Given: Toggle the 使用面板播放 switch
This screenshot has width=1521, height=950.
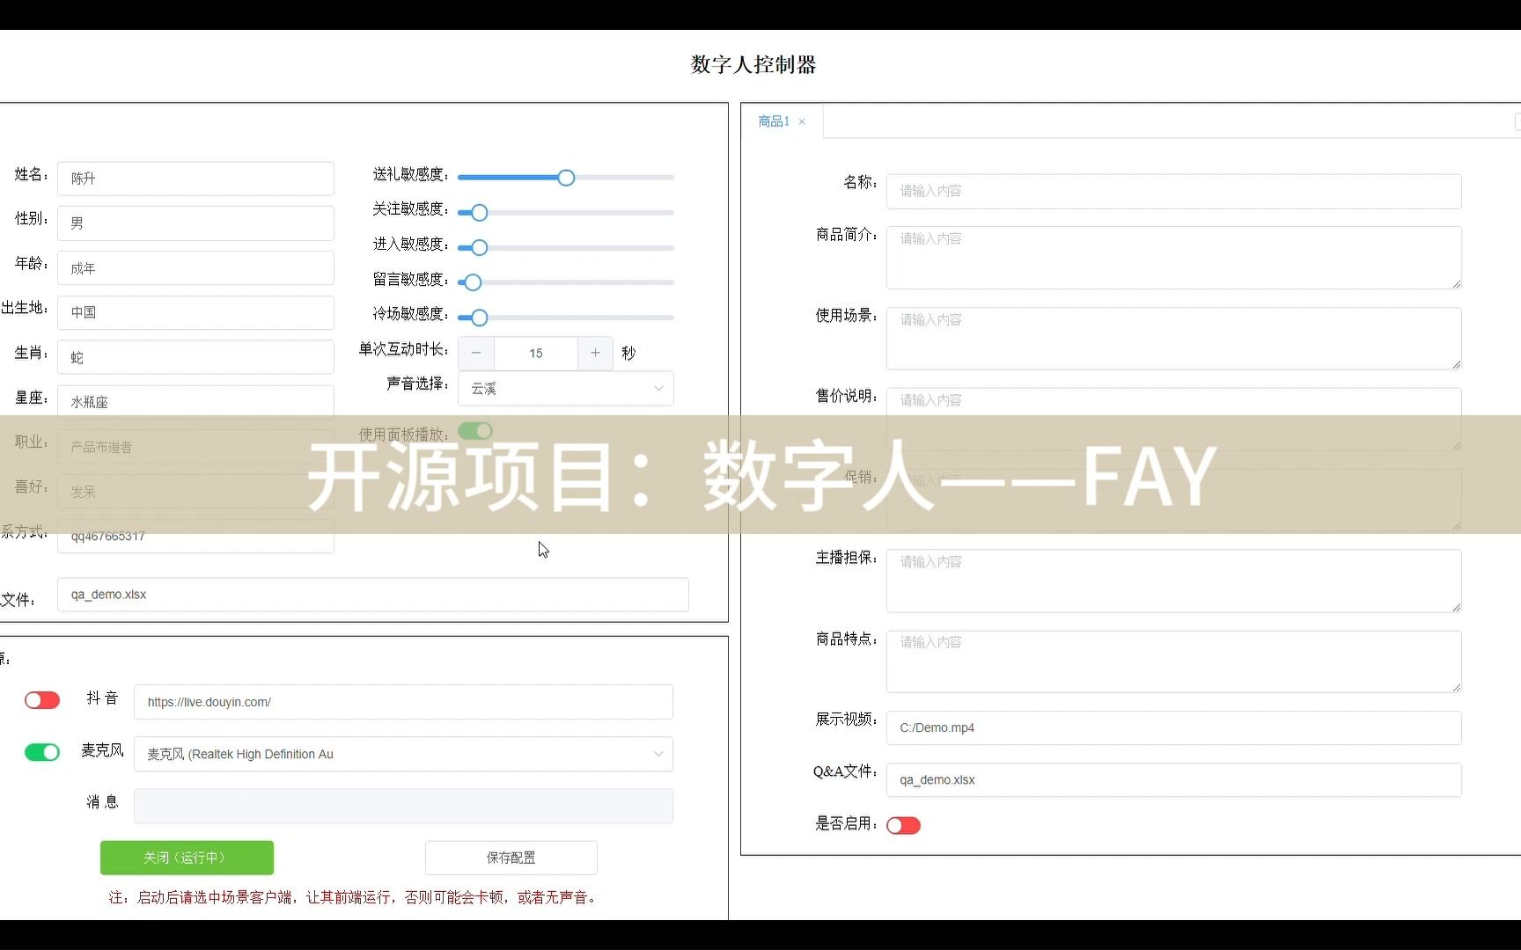Looking at the screenshot, I should pyautogui.click(x=476, y=431).
